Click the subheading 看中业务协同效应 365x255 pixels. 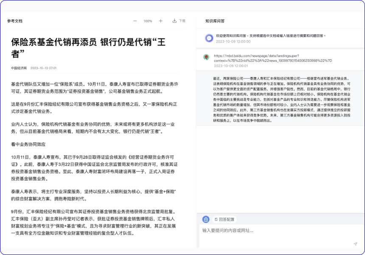pos(28,144)
